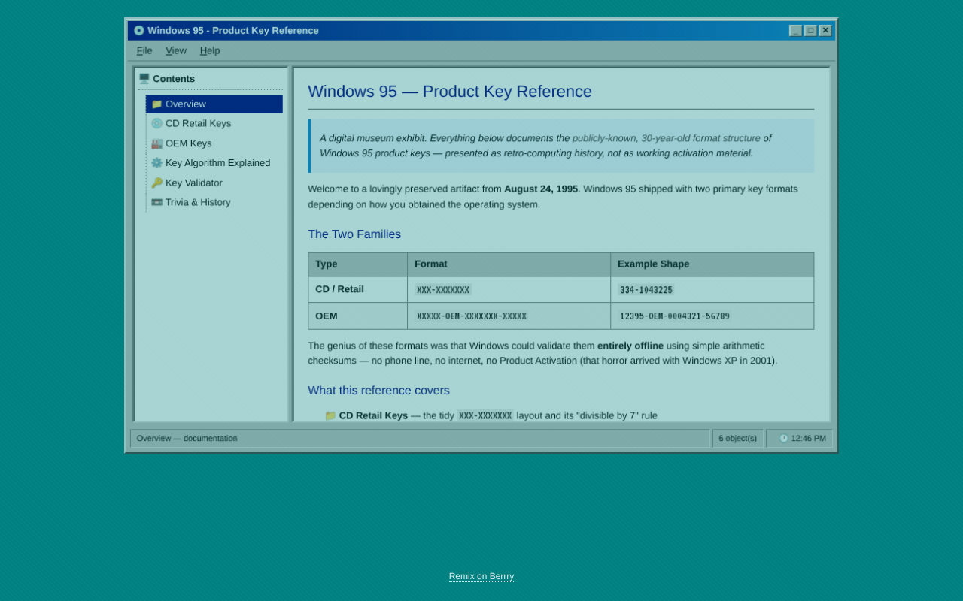The height and width of the screenshot is (601, 963).
Task: Go to the OEM Keys section
Action: point(214,143)
